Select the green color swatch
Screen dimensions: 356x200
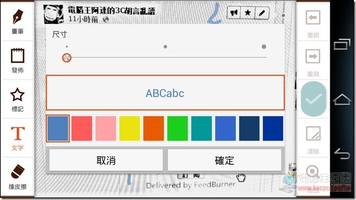click(x=177, y=128)
